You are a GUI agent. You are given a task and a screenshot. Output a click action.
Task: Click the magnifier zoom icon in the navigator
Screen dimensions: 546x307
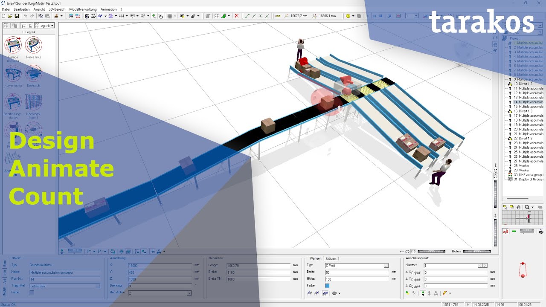coord(527,207)
